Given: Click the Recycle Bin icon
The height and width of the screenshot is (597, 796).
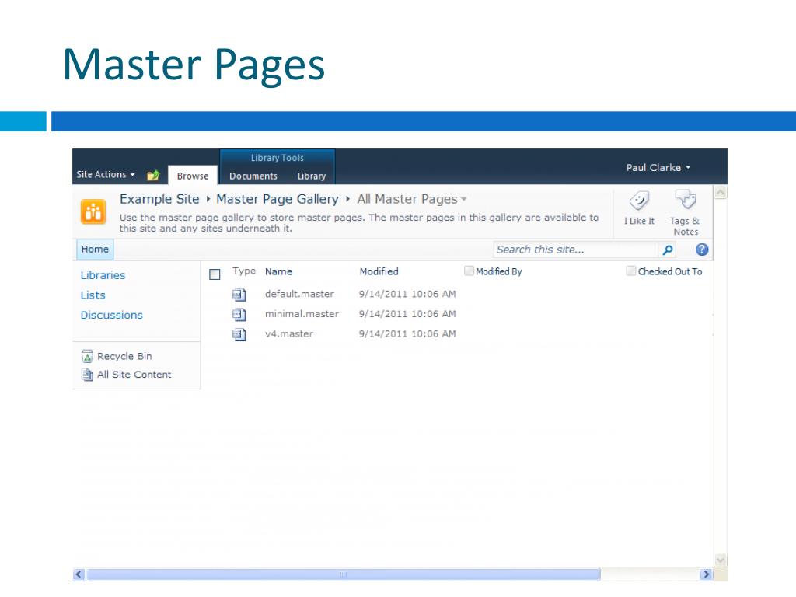Looking at the screenshot, I should pyautogui.click(x=87, y=356).
